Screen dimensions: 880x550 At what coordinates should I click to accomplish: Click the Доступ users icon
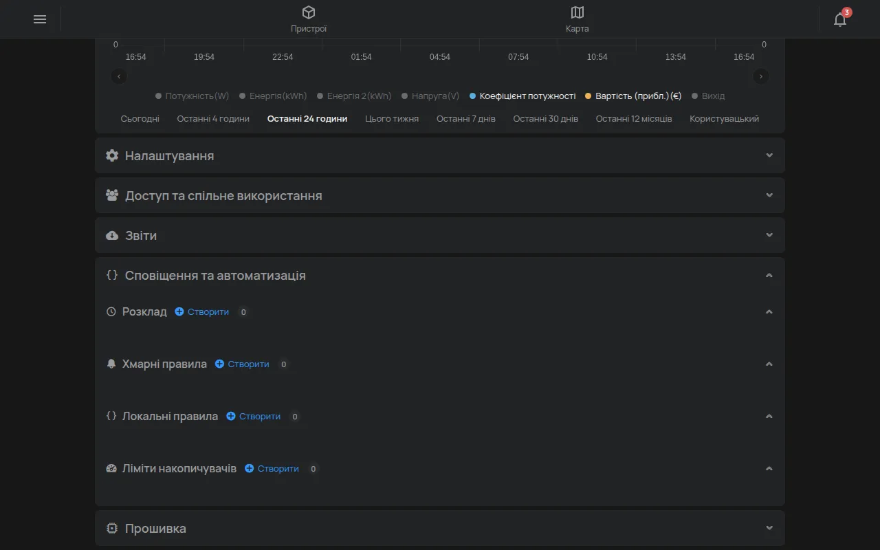[112, 195]
